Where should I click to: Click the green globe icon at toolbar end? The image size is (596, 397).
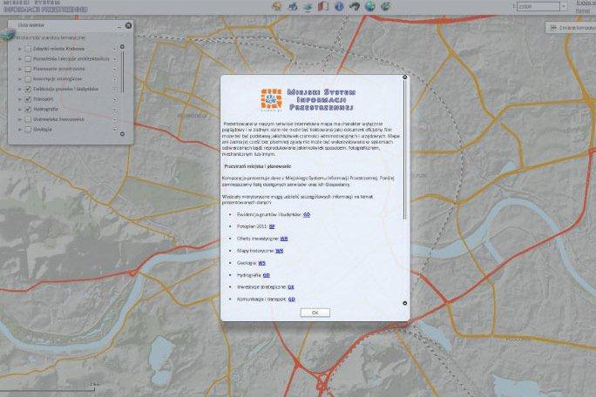coord(384,7)
